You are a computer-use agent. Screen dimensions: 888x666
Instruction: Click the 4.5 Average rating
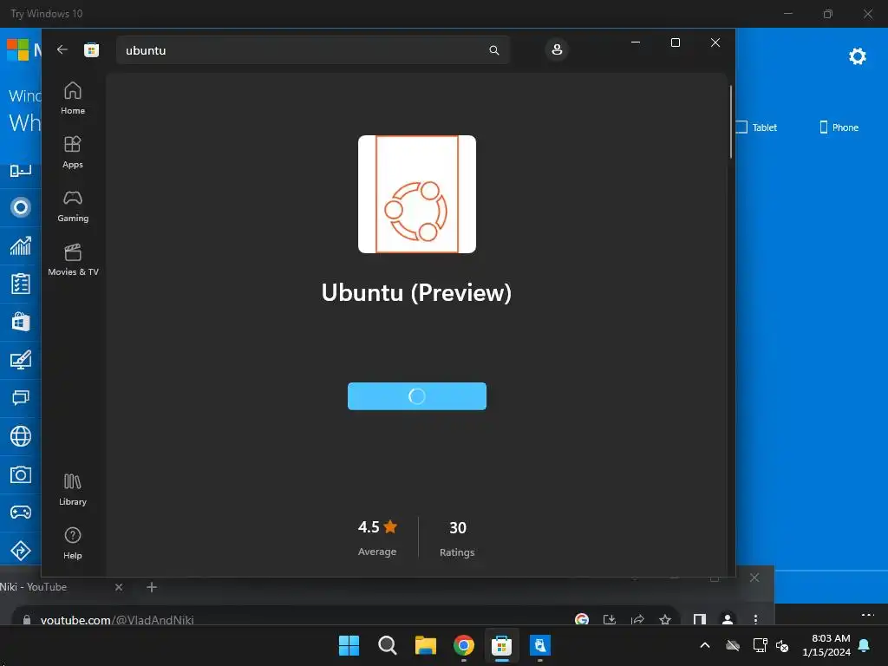[x=377, y=538]
